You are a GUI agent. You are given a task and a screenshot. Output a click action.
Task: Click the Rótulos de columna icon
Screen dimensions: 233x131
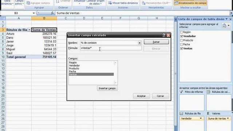(208, 92)
